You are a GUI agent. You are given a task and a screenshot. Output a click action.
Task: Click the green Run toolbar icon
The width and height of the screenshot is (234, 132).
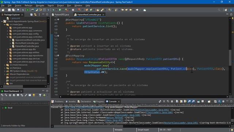[x=60, y=10]
